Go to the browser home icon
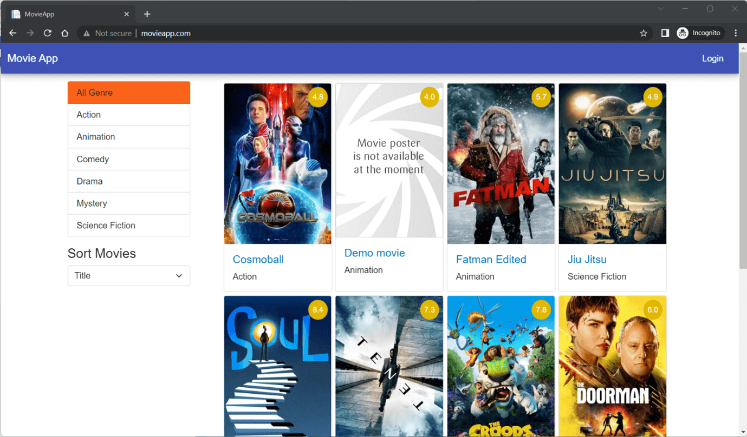This screenshot has height=437, width=747. pos(64,33)
